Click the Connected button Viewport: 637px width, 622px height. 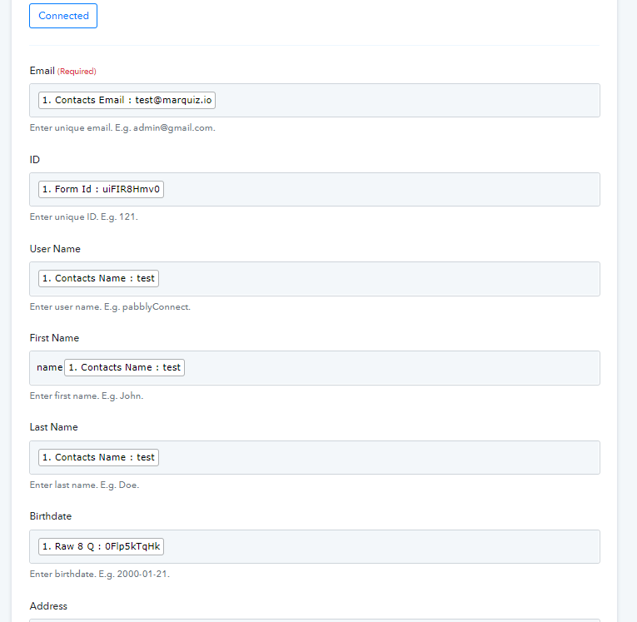click(63, 16)
